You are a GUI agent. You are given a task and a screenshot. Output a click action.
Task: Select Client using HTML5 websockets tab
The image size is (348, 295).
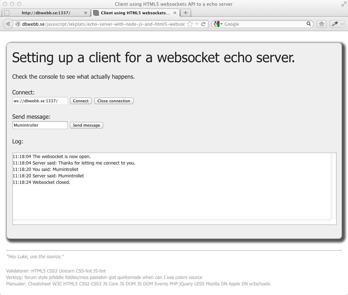tap(135, 13)
